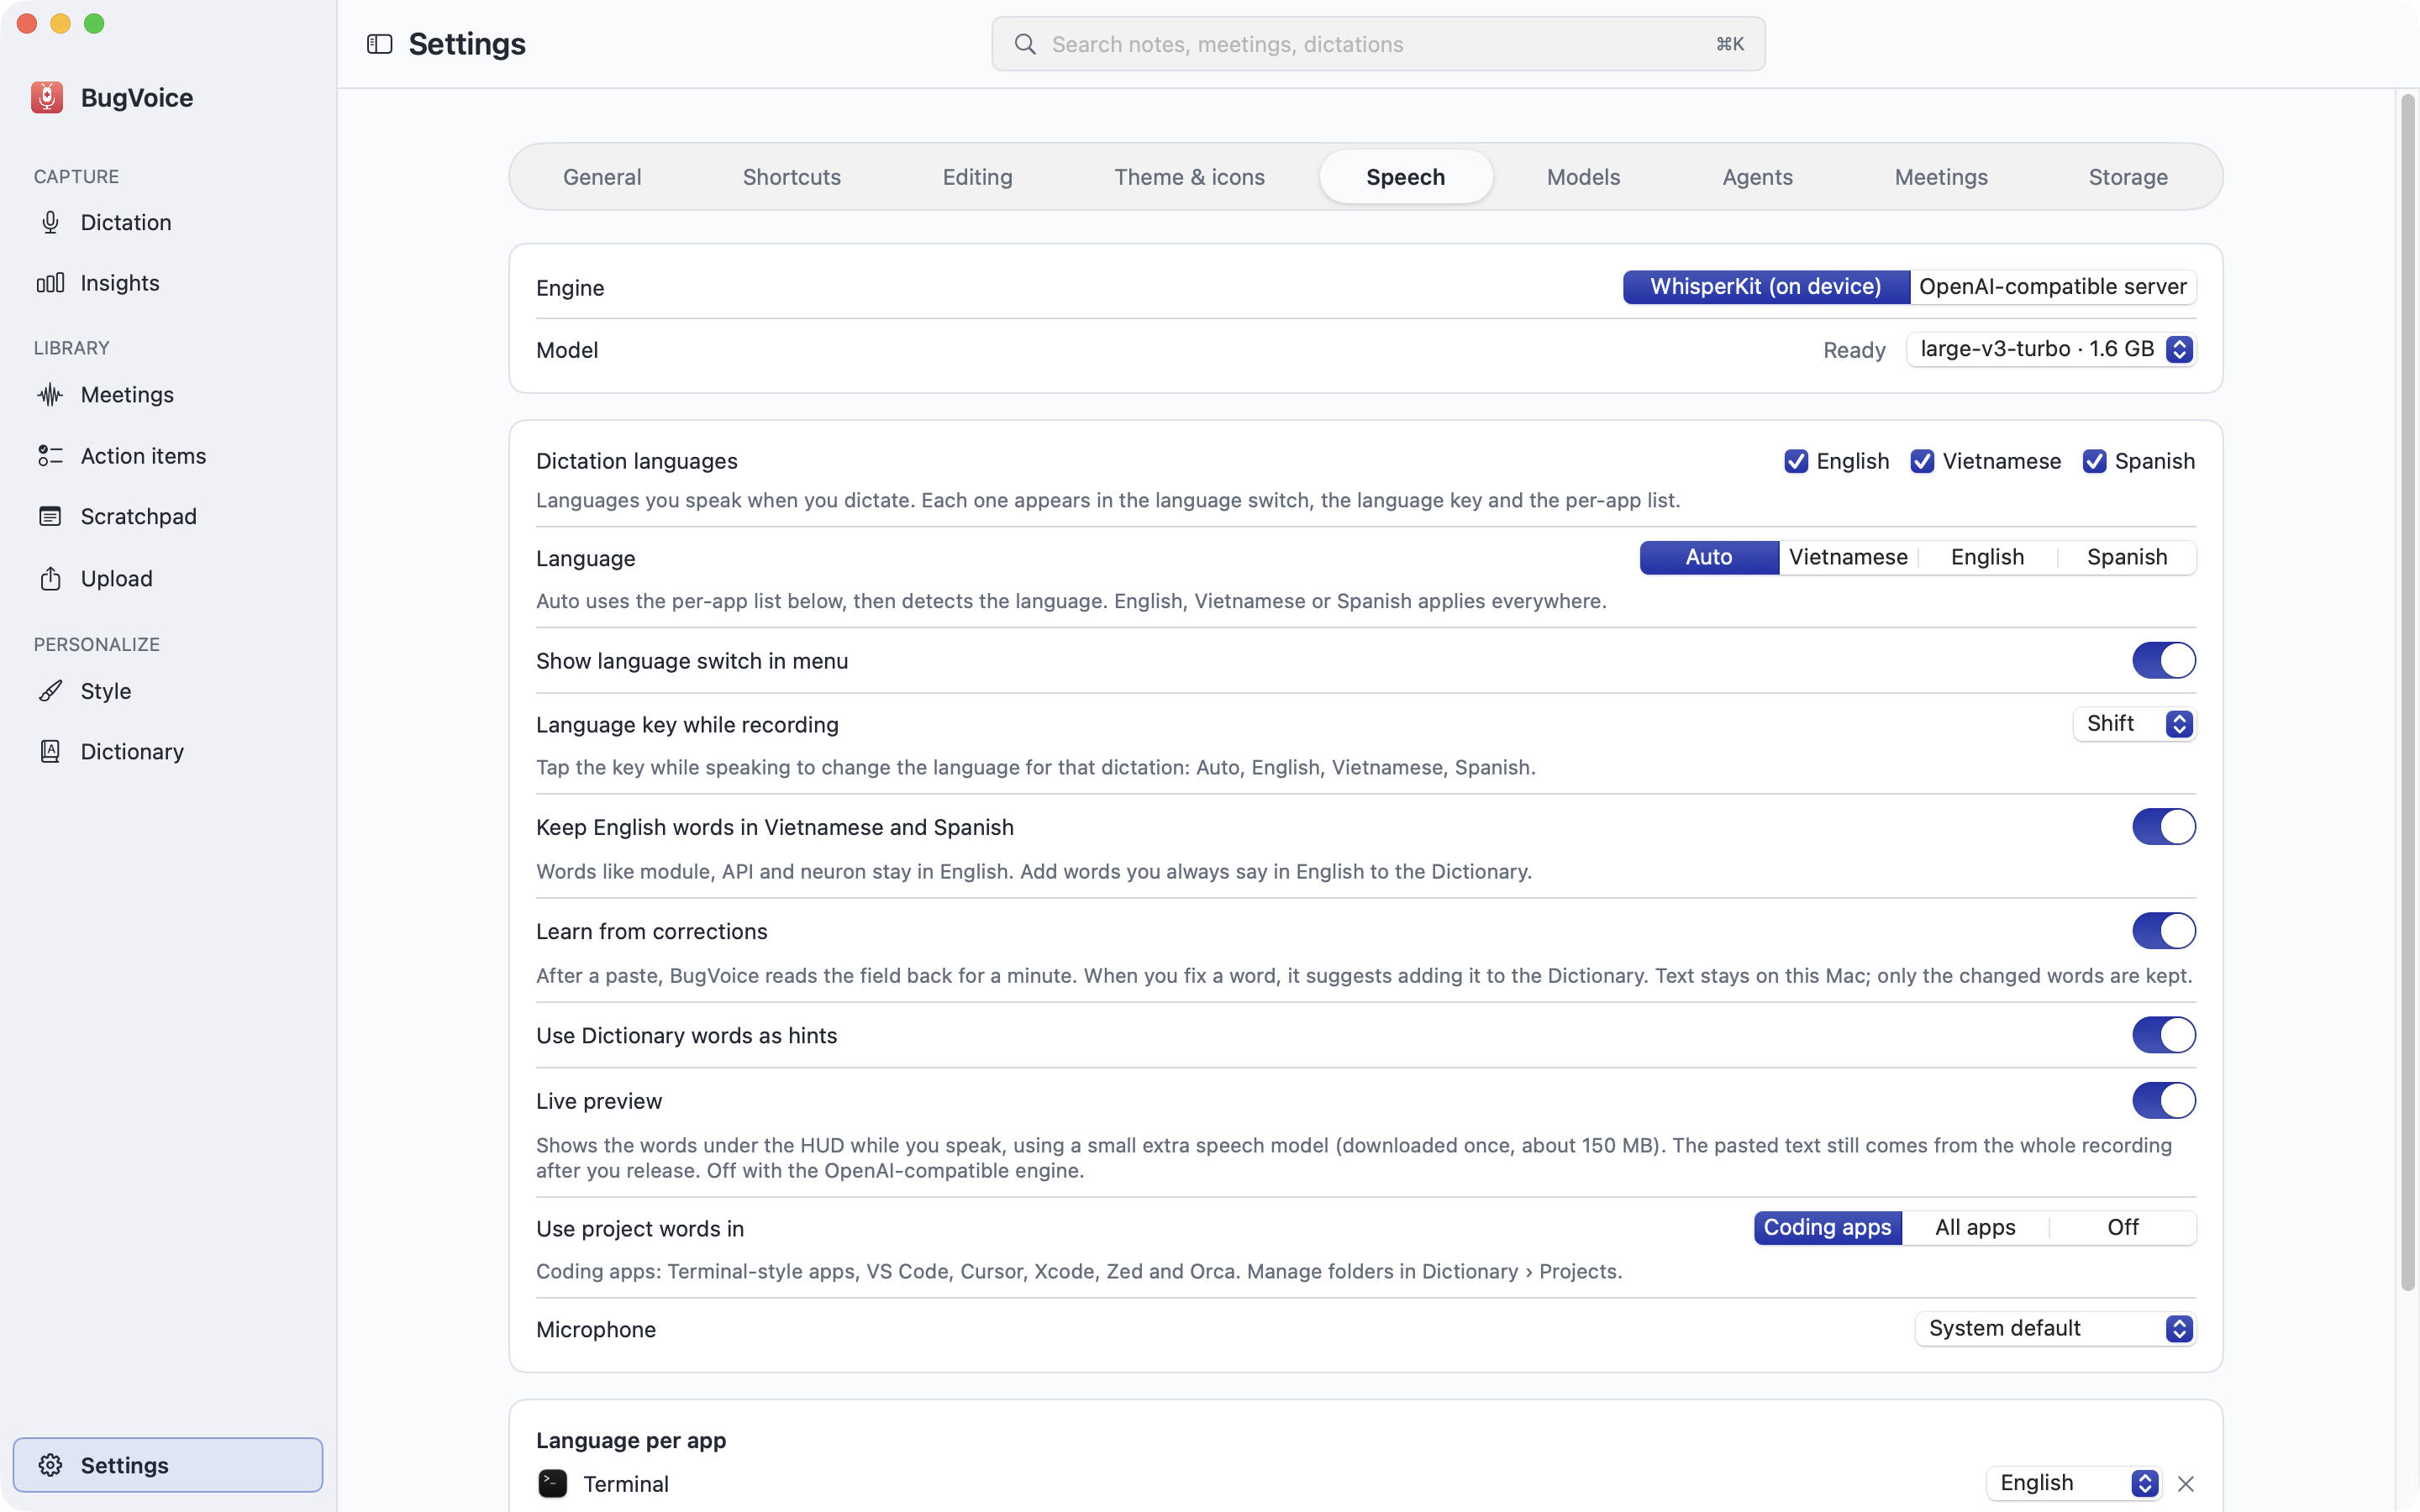Open the Language key Shift dropdown
Screen dimensions: 2420x1512
[2134, 724]
